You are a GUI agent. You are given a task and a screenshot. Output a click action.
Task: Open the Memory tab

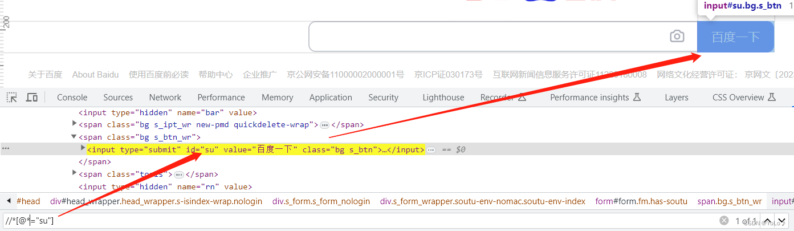pos(278,98)
